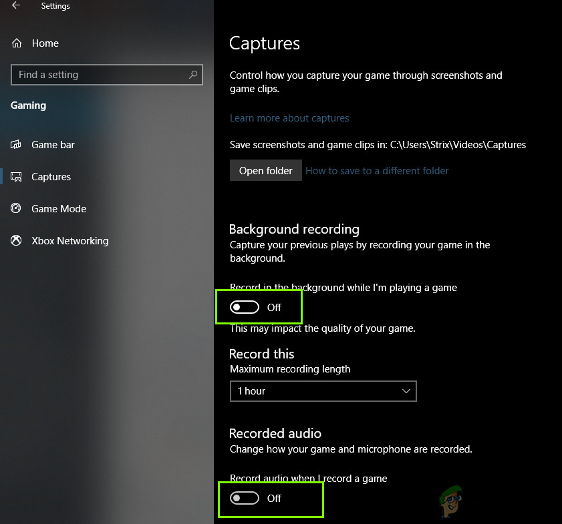Screen dimensions: 562x524
Task: Go to Home settings page
Action: coord(45,43)
